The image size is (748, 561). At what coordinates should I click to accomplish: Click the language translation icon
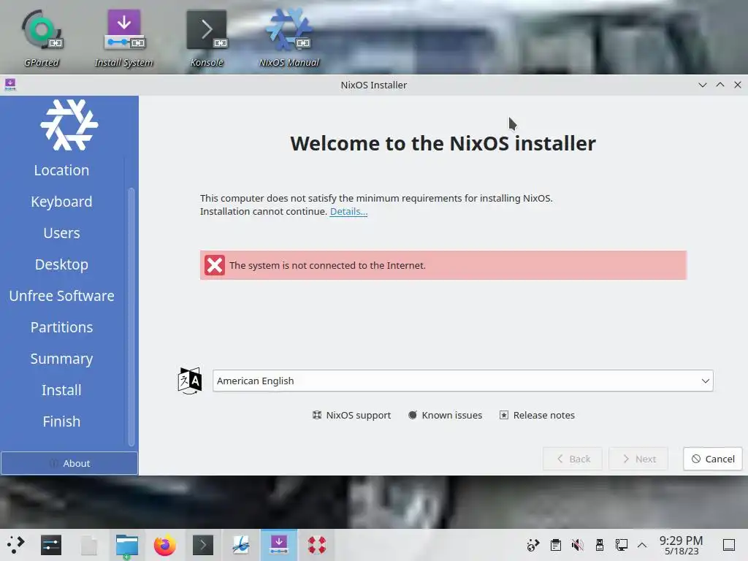pos(189,381)
